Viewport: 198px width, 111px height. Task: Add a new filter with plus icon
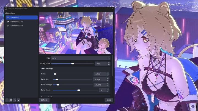[7, 100]
